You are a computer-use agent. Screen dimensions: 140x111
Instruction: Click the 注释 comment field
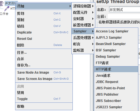(124, 16)
